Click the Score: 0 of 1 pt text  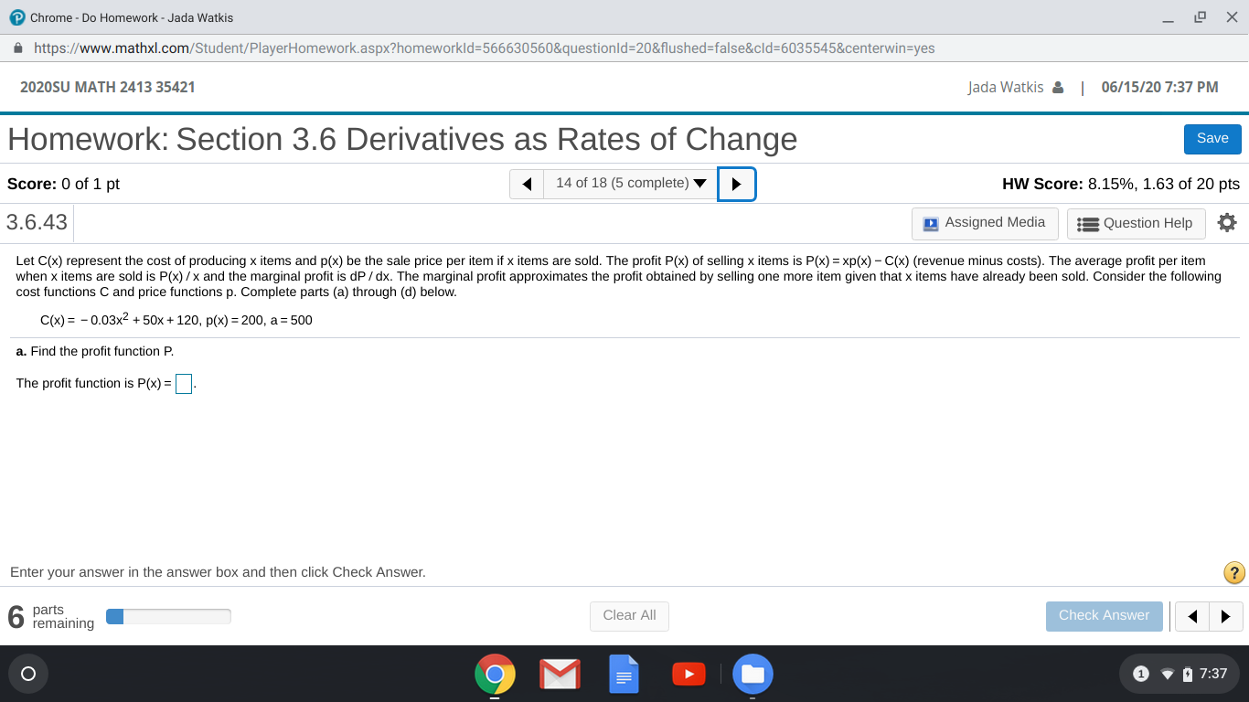63,184
